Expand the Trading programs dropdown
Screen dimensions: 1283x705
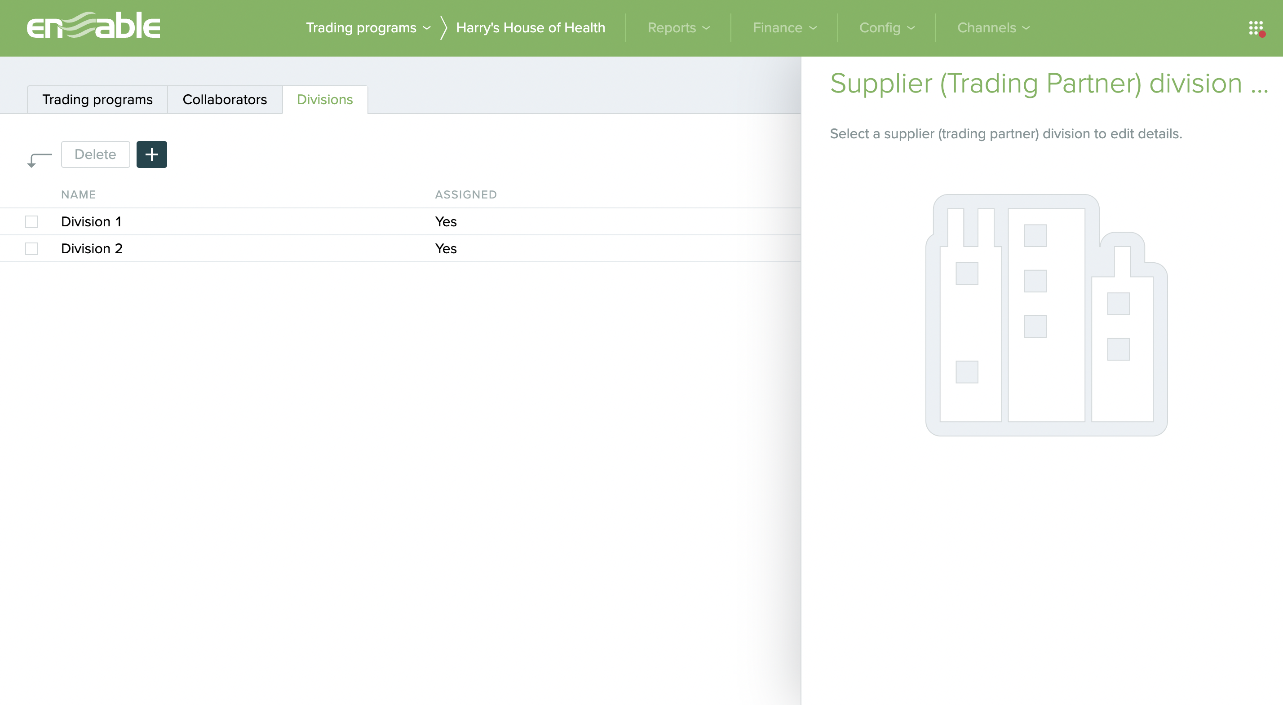pyautogui.click(x=367, y=28)
